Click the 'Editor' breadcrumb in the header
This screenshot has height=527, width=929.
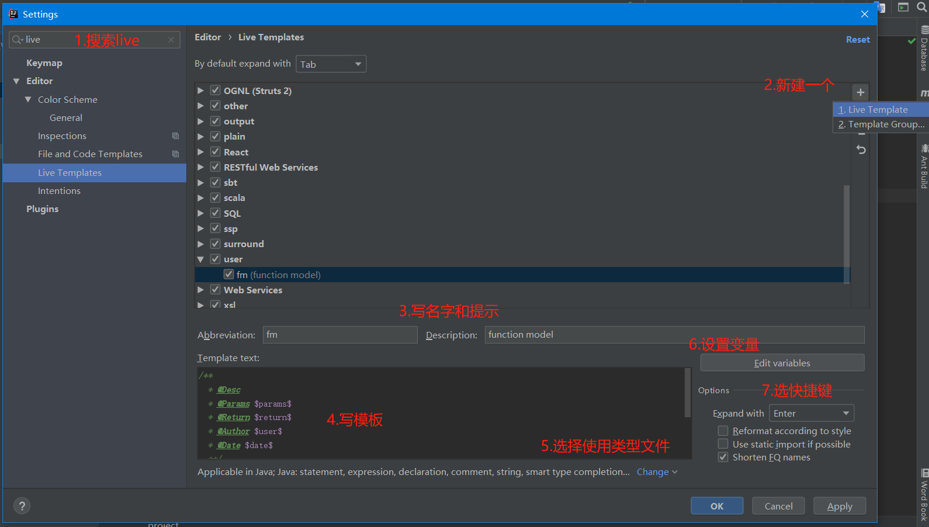[208, 37]
